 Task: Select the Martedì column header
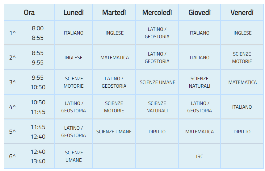[x=114, y=12]
